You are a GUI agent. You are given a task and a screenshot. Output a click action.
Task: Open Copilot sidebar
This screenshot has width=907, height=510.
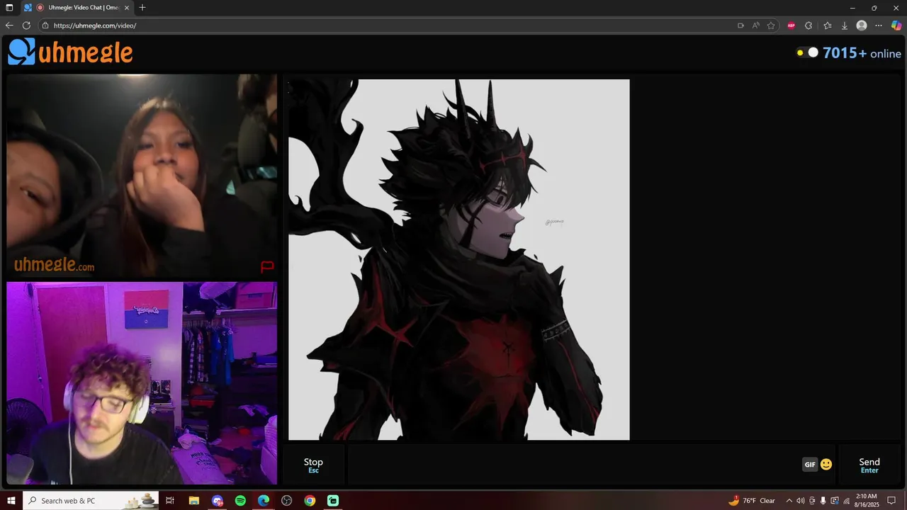896,25
